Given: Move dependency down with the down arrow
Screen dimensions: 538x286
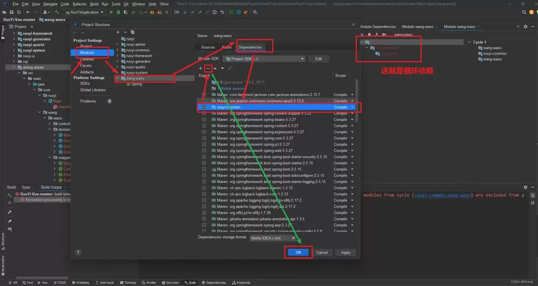Looking at the screenshot, I should (222, 68).
